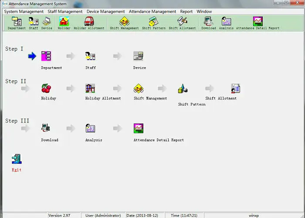Click Attendance Detail Report in the toolbar

(258, 23)
